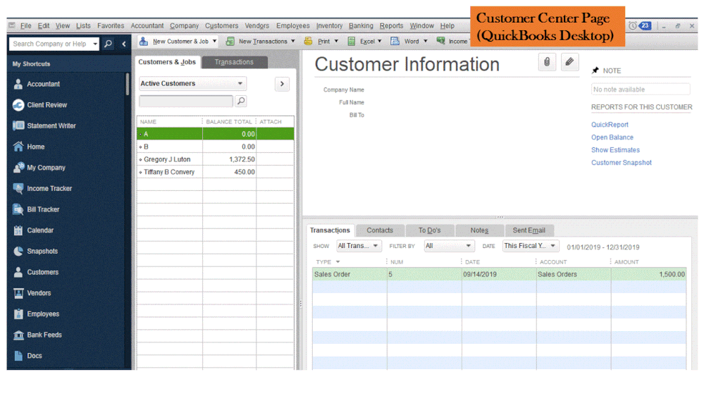The image size is (704, 396).
Task: Switch to Transactions tab beside Customers & Jobs
Action: (x=235, y=62)
